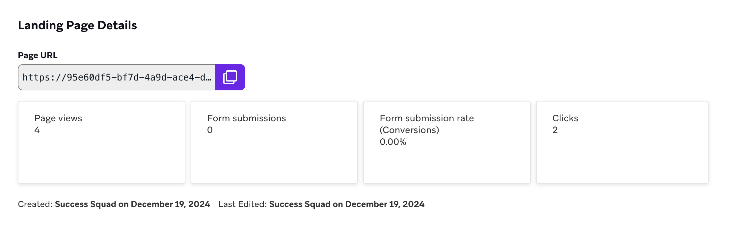
Task: Select the 0.00% conversion rate value
Action: coord(393,142)
